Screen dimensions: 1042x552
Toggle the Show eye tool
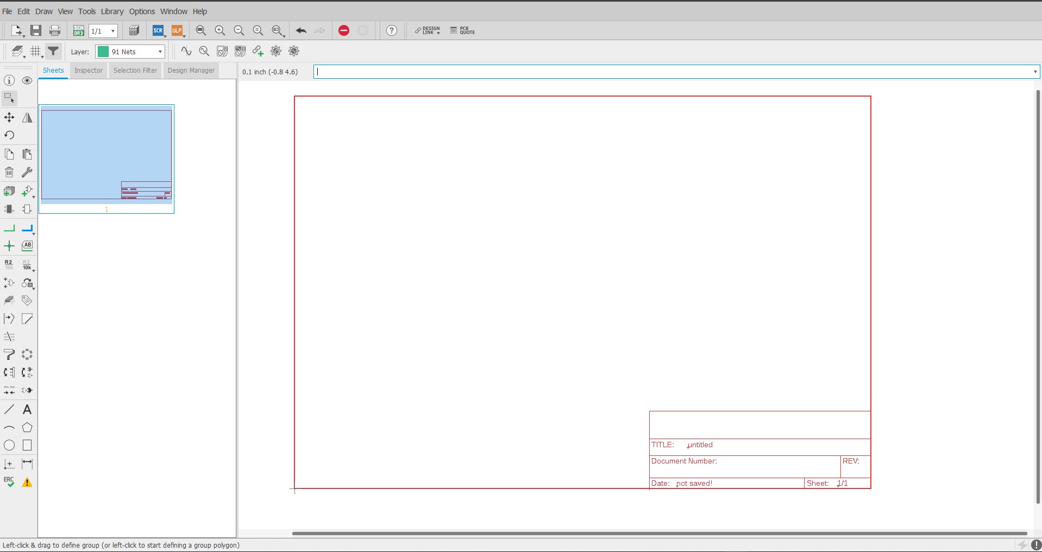click(x=27, y=81)
